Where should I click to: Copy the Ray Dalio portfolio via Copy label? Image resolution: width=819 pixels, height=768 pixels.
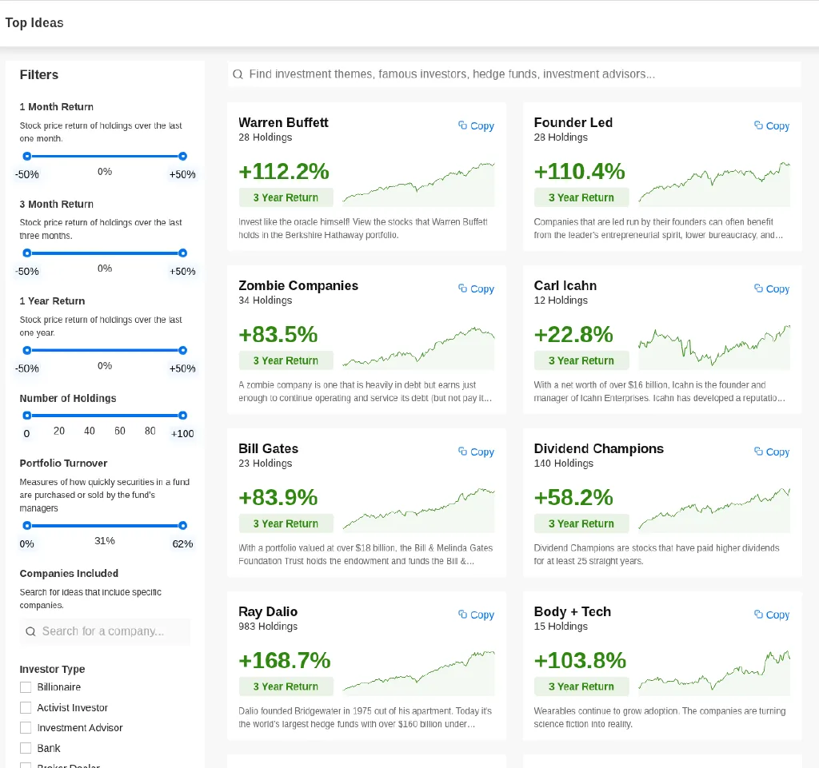point(482,615)
